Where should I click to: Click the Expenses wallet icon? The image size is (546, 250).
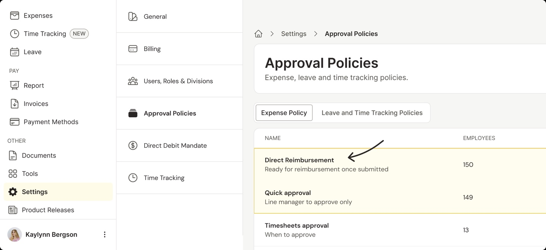(x=14, y=16)
